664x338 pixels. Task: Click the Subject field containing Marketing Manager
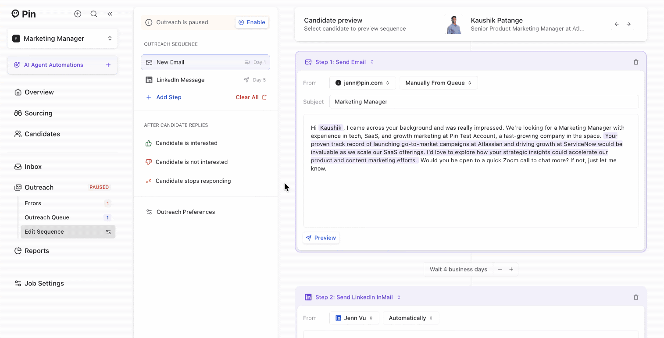(x=483, y=102)
